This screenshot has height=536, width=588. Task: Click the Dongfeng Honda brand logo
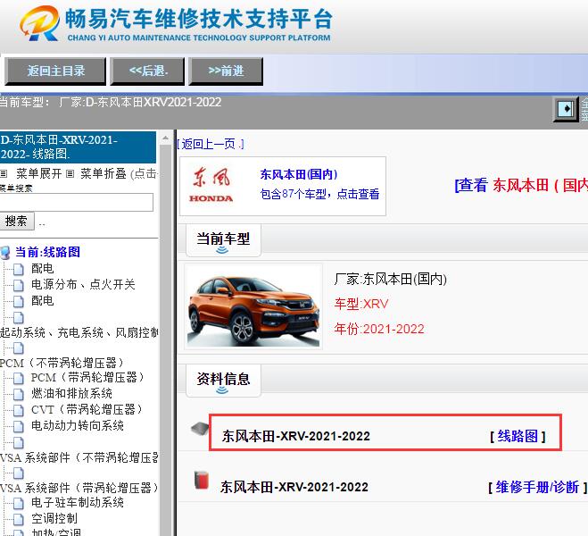coord(212,186)
